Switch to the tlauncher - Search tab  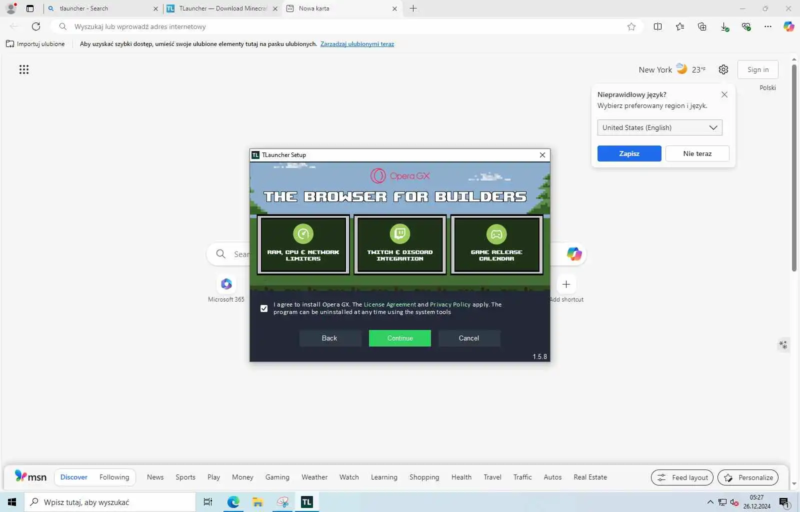coord(102,8)
